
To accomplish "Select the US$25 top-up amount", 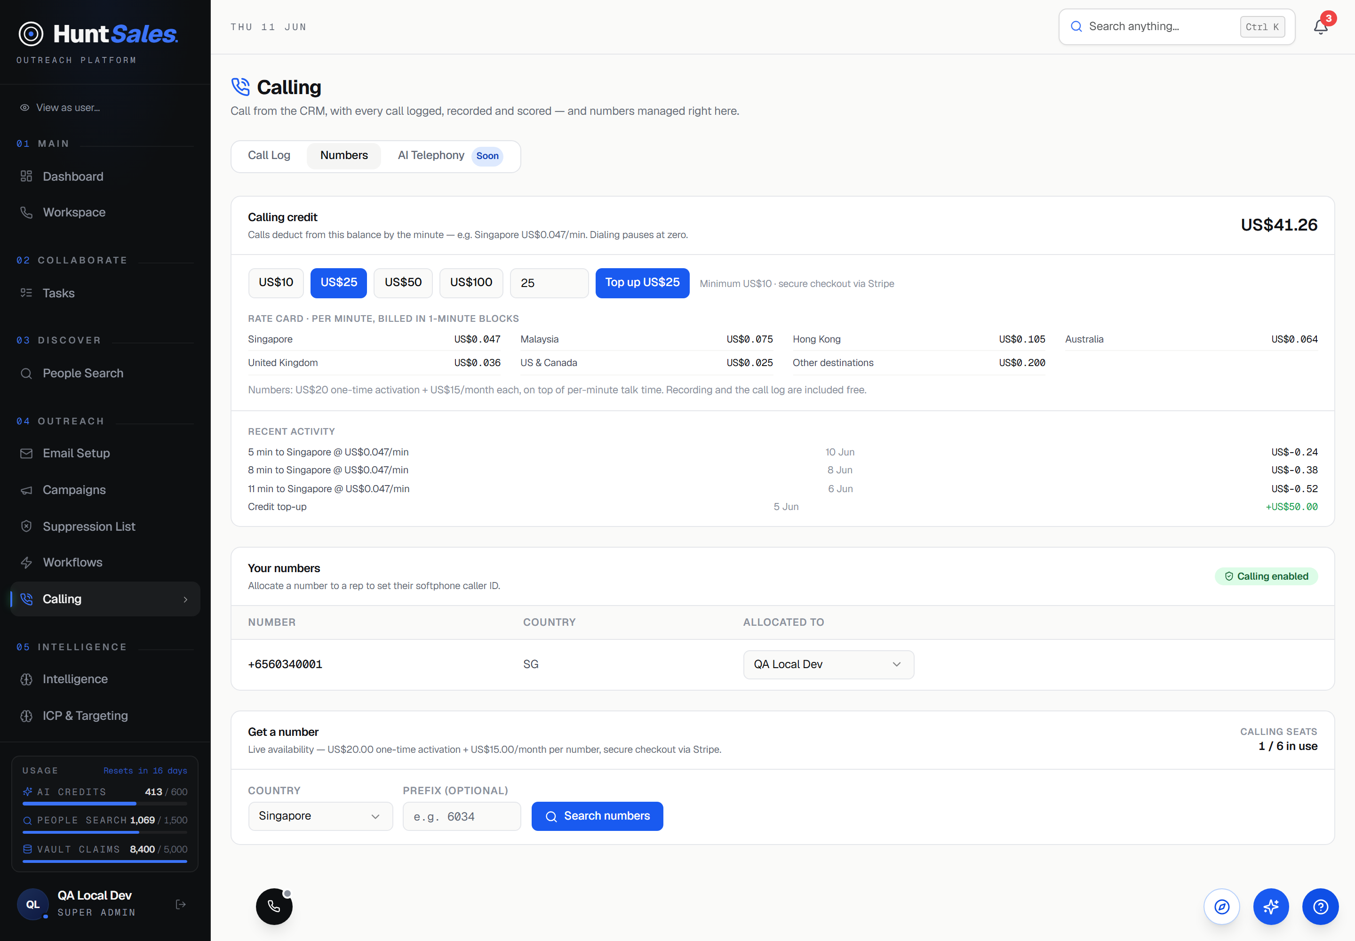I will pyautogui.click(x=338, y=283).
